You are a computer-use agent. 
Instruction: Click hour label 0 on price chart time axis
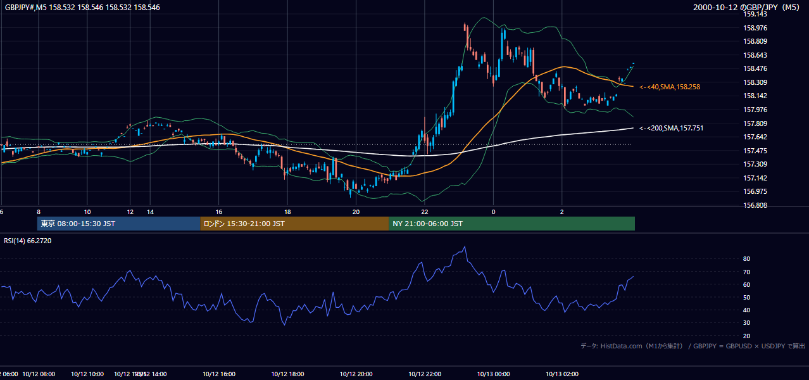(x=493, y=212)
